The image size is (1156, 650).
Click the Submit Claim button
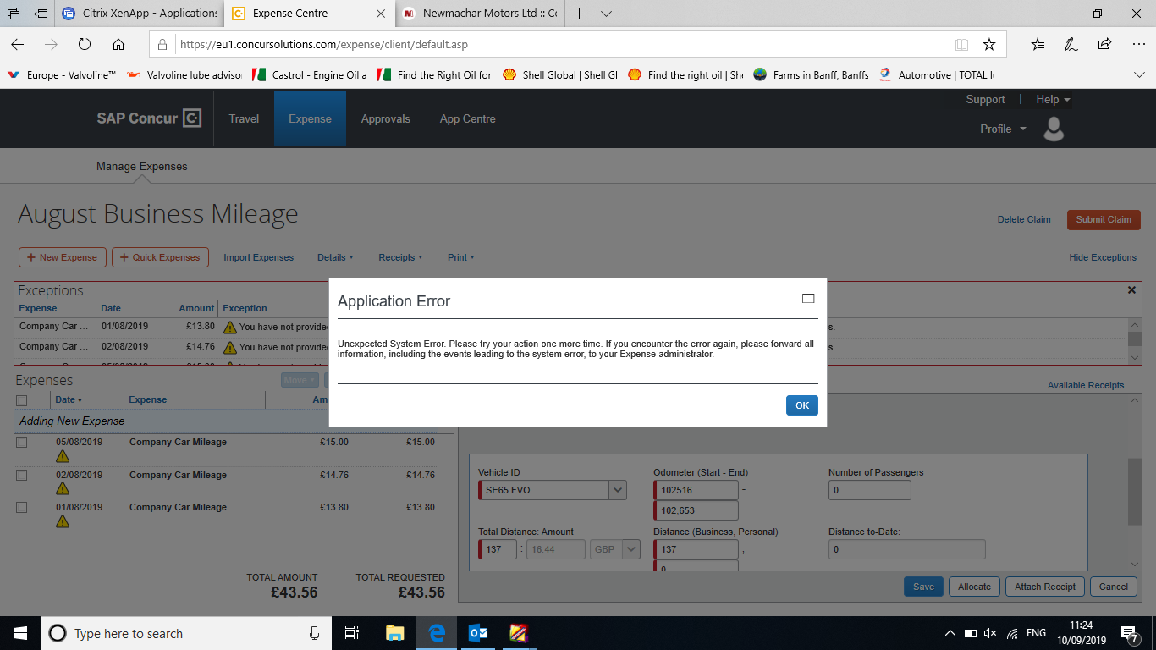pos(1103,219)
